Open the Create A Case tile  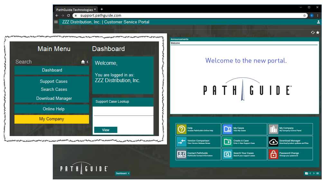[x=244, y=142]
